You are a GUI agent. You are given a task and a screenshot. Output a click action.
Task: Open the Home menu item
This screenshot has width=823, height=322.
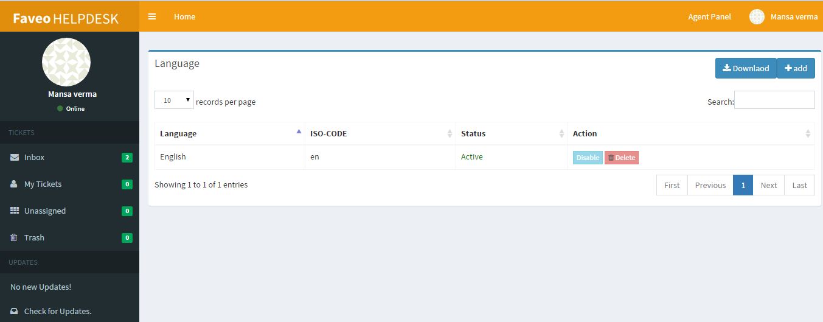pyautogui.click(x=184, y=16)
